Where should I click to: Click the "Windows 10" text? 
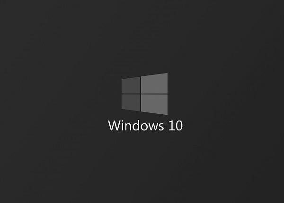point(145,125)
